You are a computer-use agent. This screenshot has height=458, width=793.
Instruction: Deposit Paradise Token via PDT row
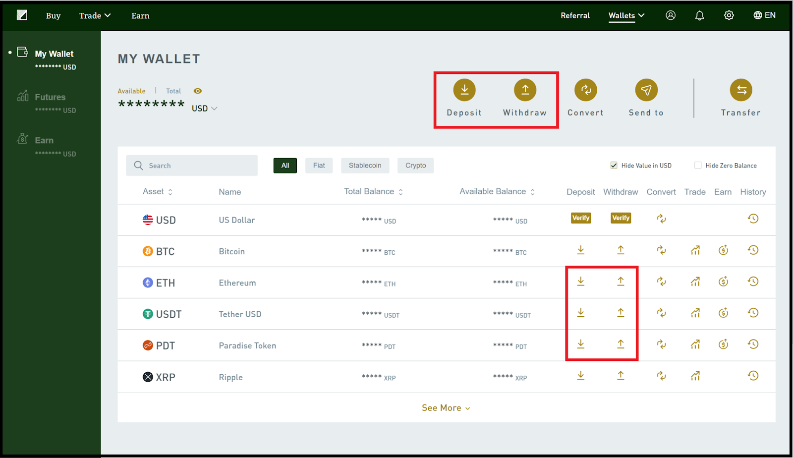tap(581, 344)
